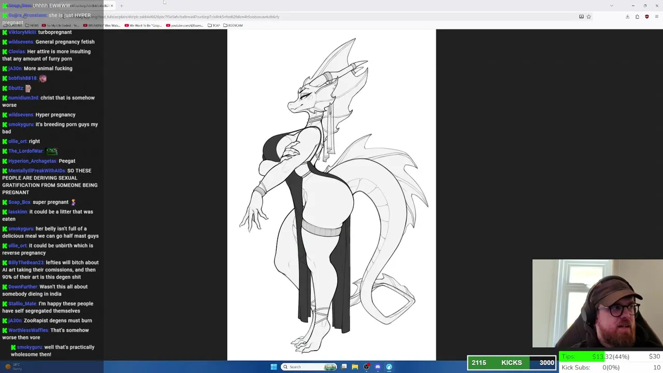Click the Kick Subs goal counter

click(x=611, y=367)
